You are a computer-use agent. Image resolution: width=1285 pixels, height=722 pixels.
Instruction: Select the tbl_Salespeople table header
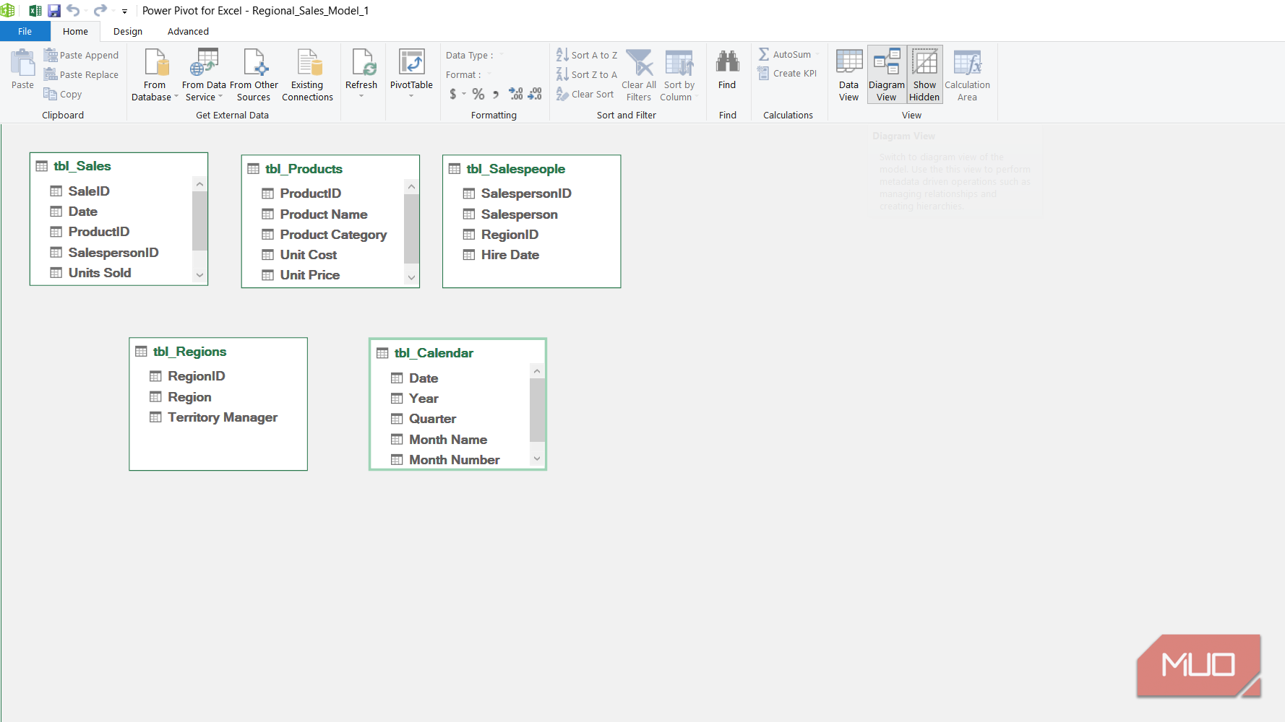coord(532,168)
